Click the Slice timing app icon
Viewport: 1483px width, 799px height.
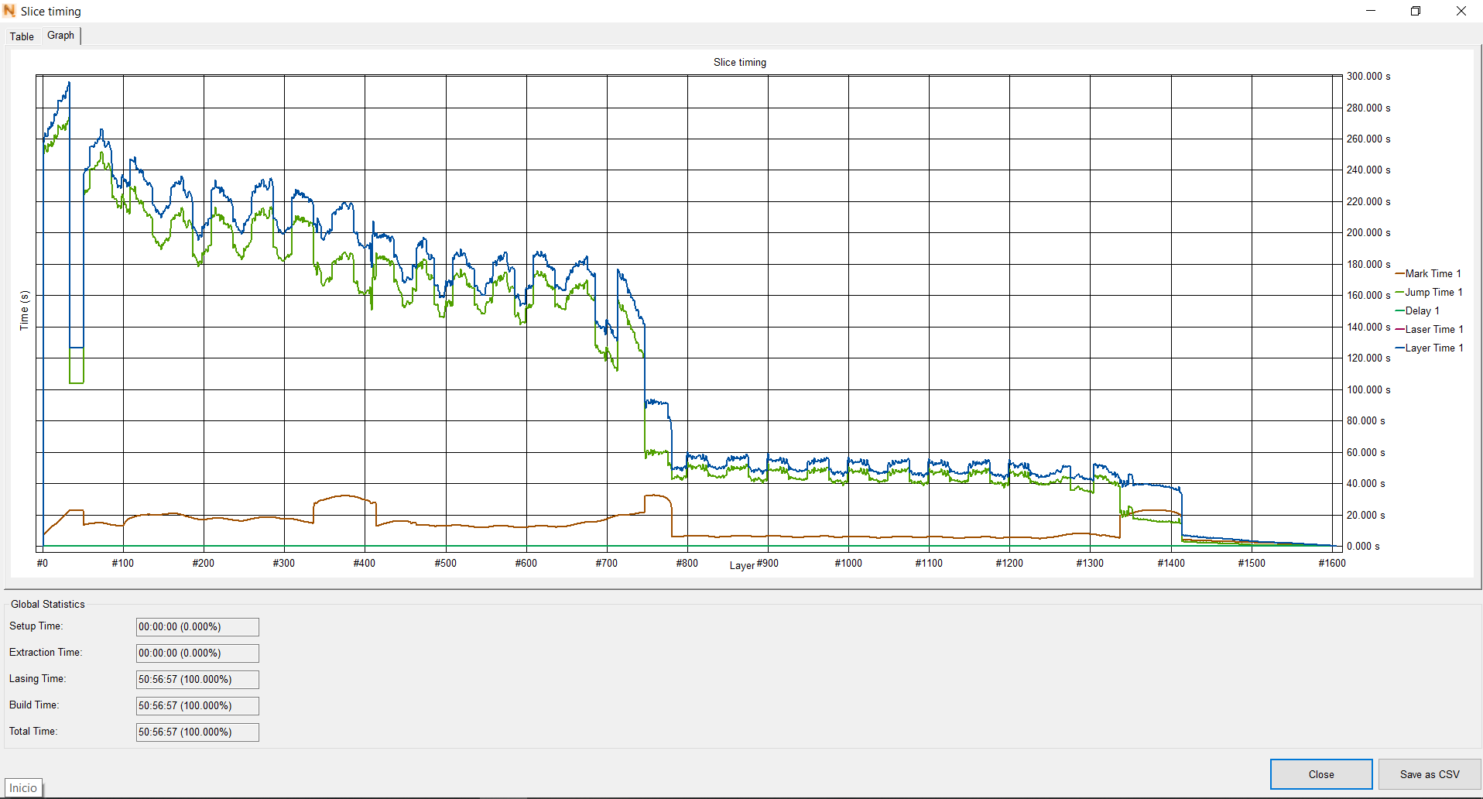[9, 11]
